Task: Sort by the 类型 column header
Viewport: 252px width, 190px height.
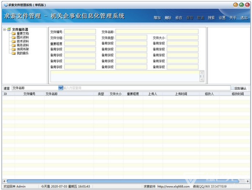Action: tap(101, 94)
